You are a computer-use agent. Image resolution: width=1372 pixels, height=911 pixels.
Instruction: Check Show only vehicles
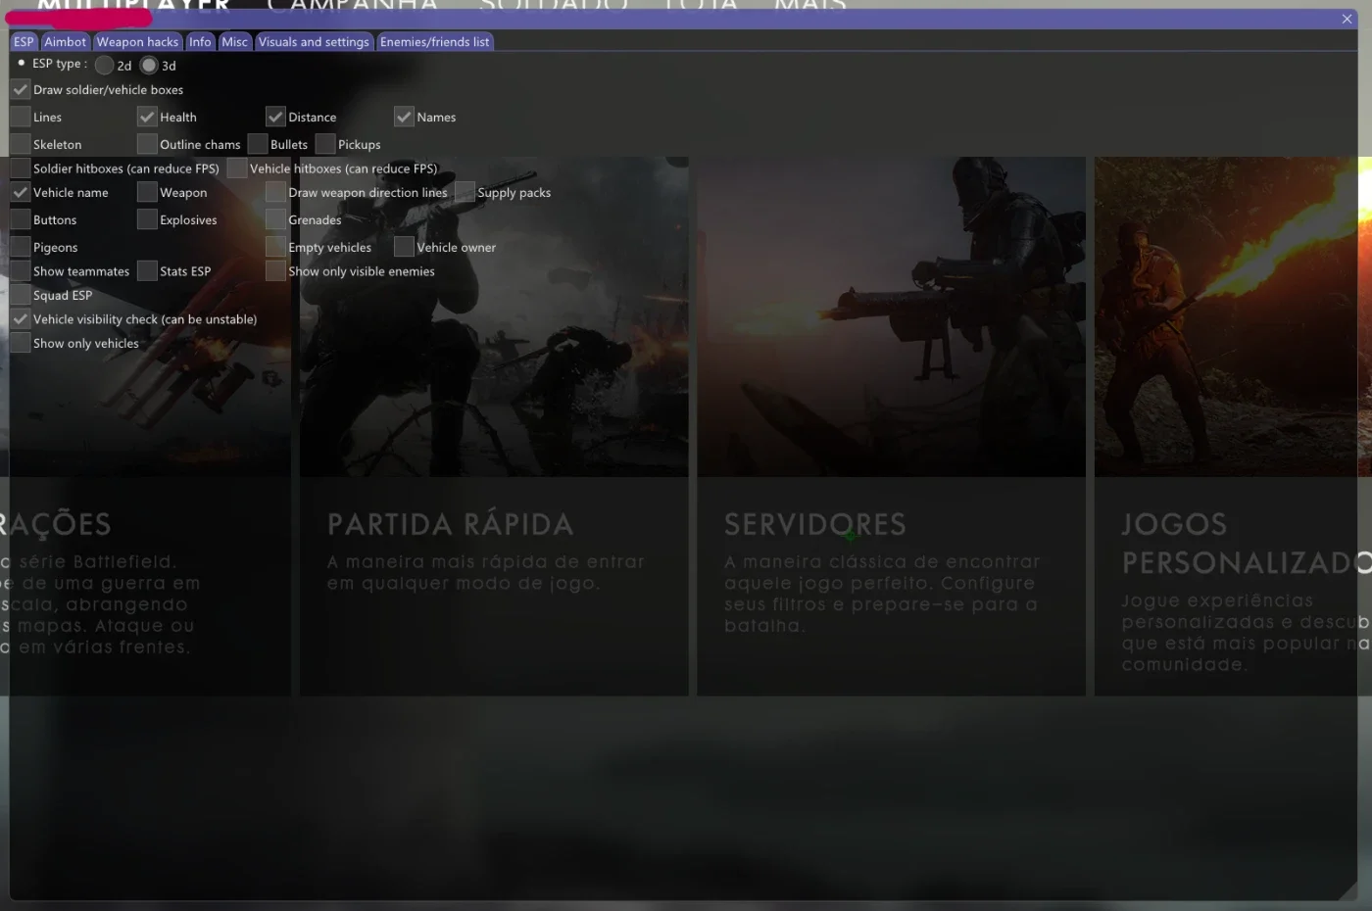tap(21, 343)
